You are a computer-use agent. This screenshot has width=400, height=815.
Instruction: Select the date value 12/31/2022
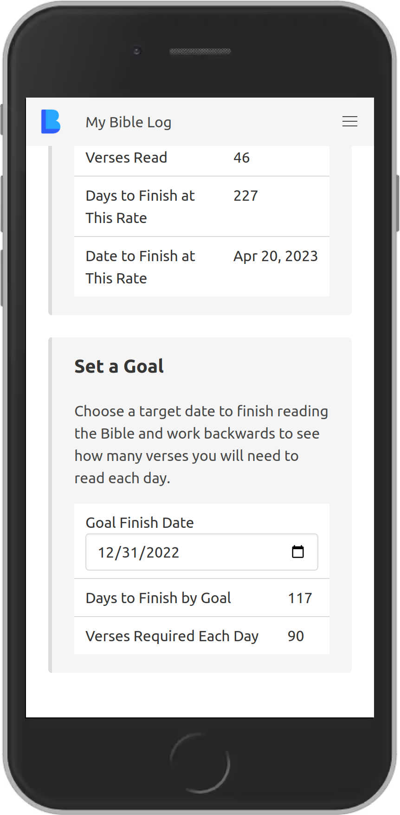click(138, 552)
